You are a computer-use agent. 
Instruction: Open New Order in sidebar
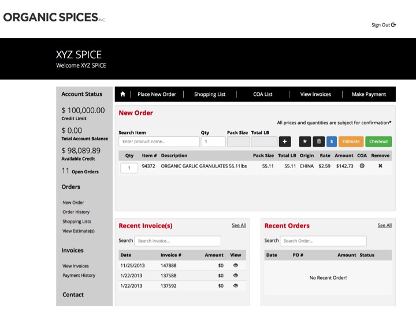coord(73,202)
